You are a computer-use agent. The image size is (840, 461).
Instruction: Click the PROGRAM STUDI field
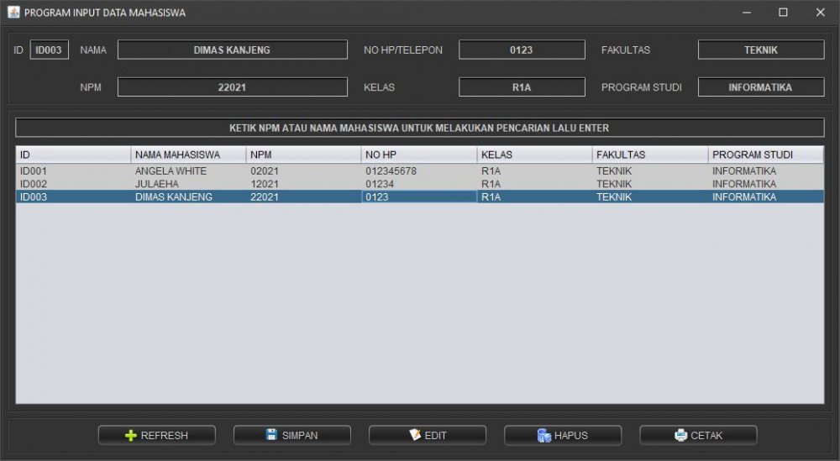pos(760,87)
